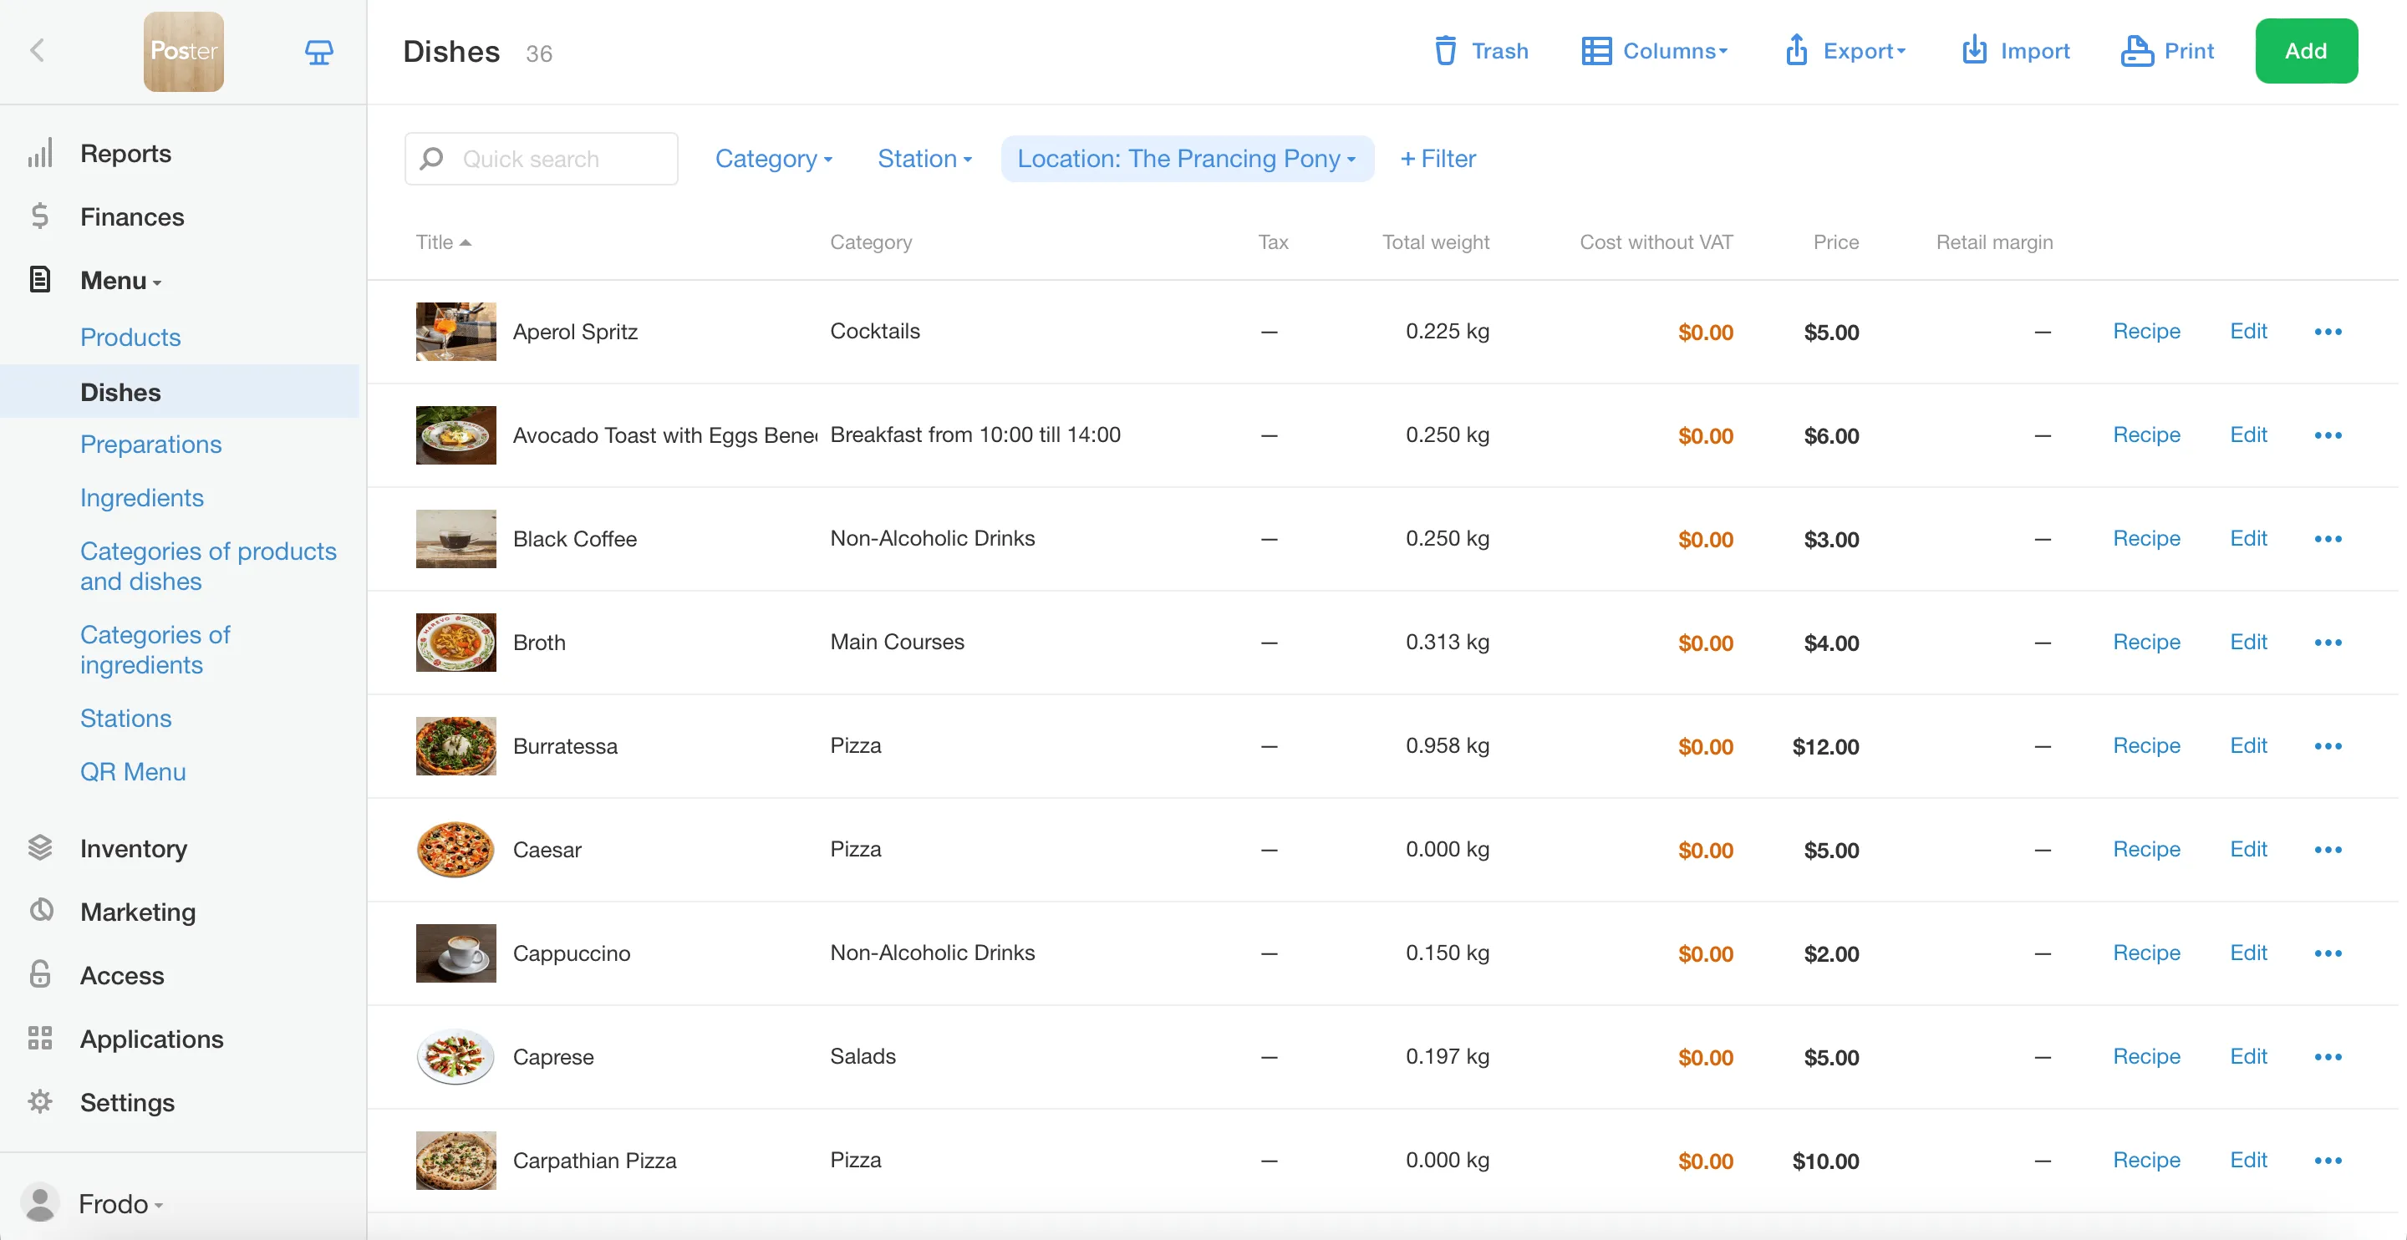Image resolution: width=2407 pixels, height=1240 pixels.
Task: Click the Import icon button
Action: [1973, 50]
